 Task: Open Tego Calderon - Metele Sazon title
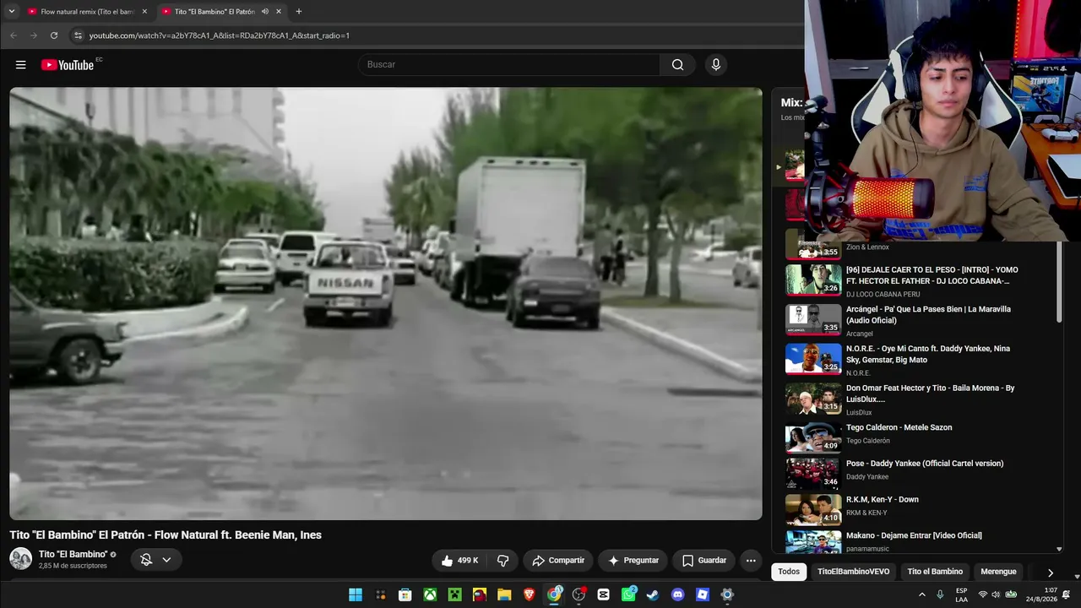pyautogui.click(x=899, y=427)
